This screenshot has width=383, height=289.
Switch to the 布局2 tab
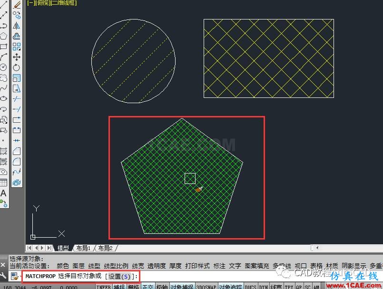105,248
